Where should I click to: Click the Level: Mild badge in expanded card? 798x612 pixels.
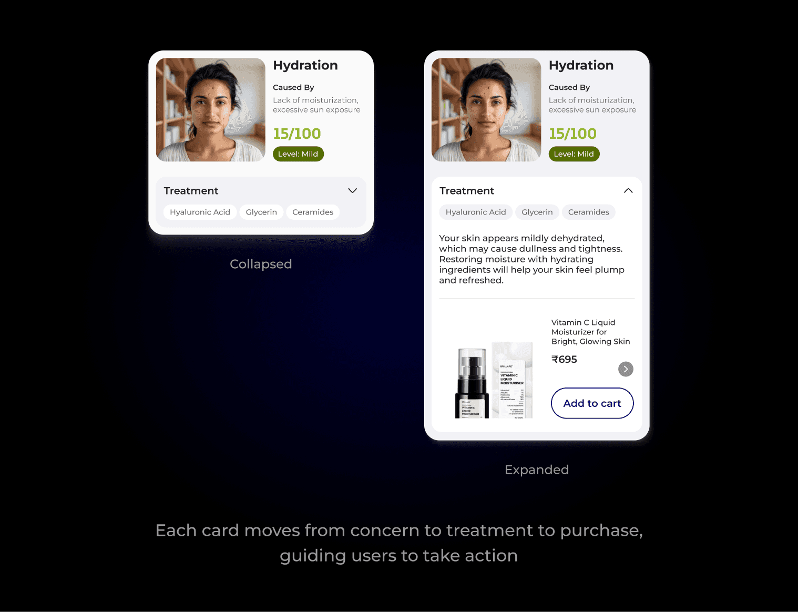574,154
